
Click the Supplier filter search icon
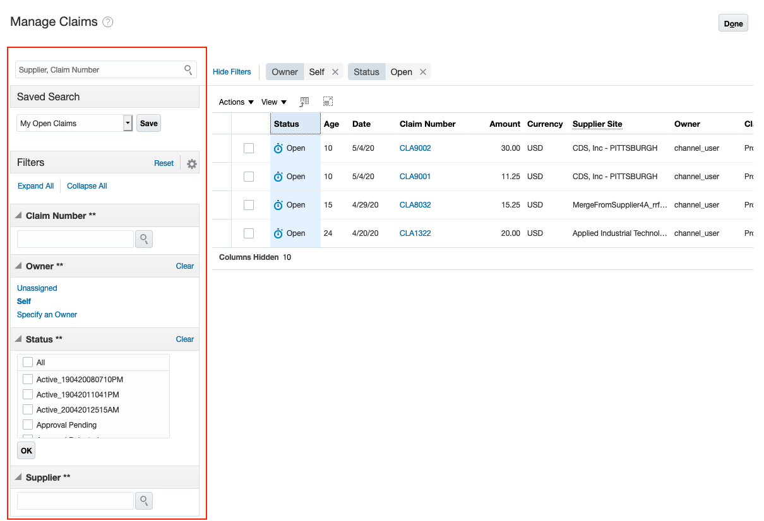[x=143, y=500]
